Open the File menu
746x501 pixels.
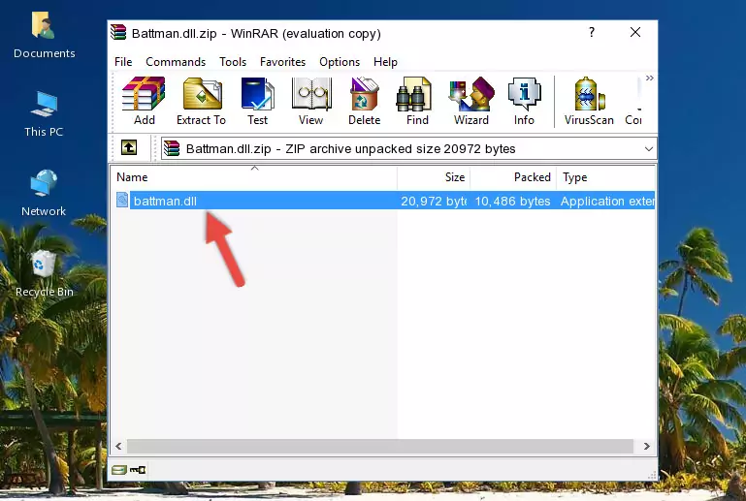click(x=123, y=62)
